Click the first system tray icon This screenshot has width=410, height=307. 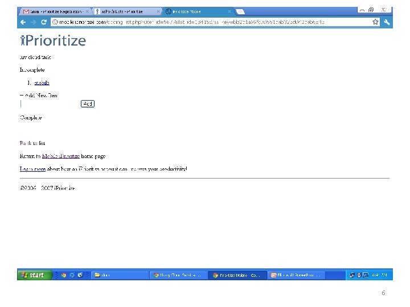click(352, 275)
